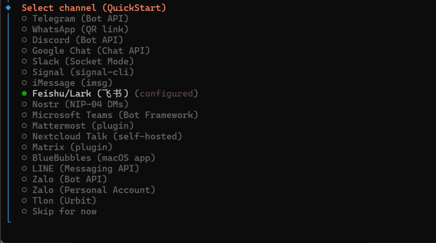Choose BlueBubbles (macOS app) channel
Image resolution: width=436 pixels, height=243 pixels.
tap(93, 158)
